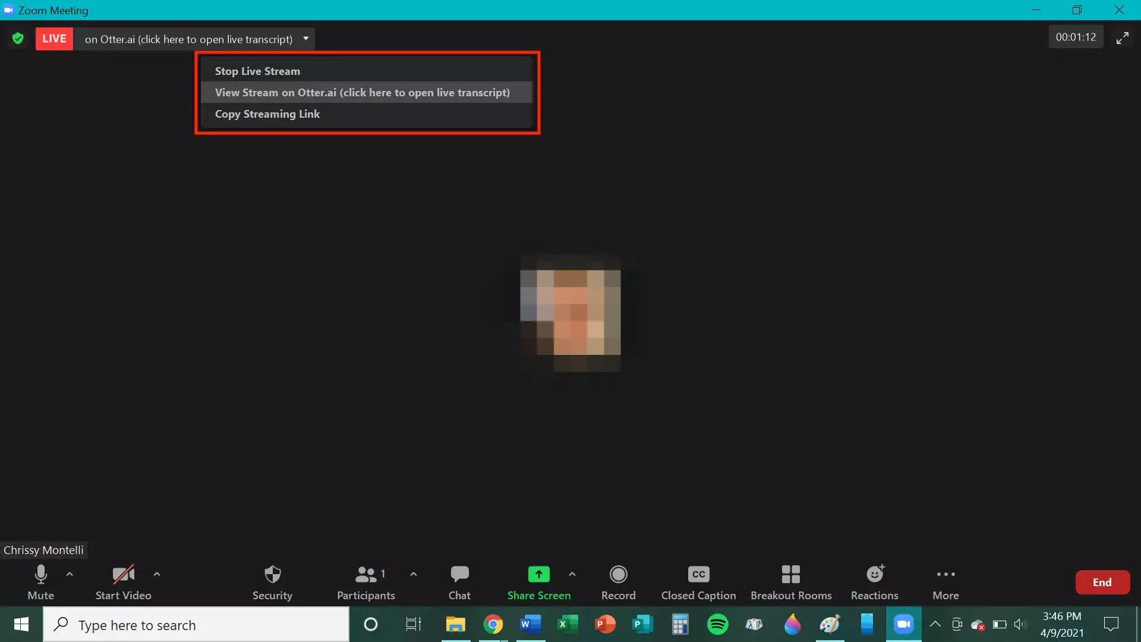Open the Chat panel
The height and width of the screenshot is (642, 1141).
(459, 583)
